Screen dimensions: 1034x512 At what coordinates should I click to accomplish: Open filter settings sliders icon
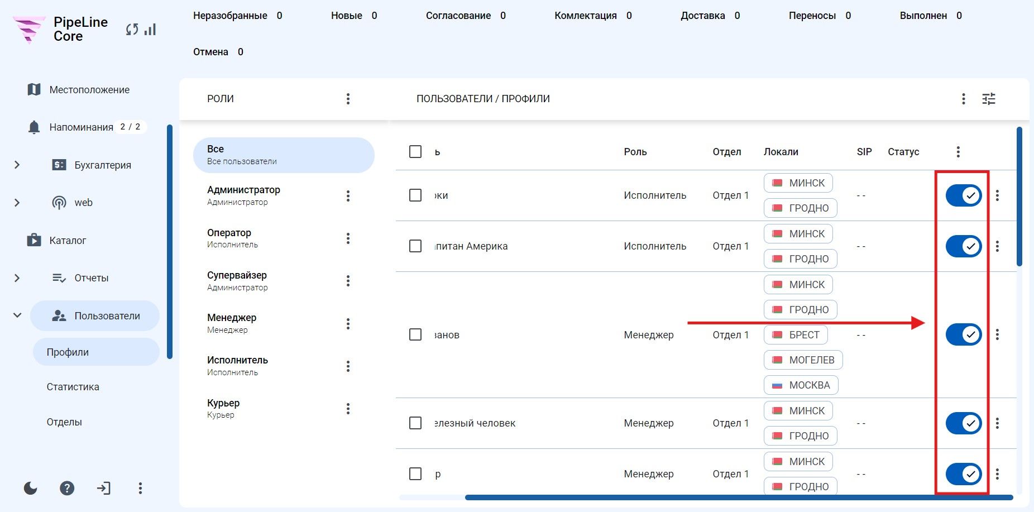click(989, 99)
